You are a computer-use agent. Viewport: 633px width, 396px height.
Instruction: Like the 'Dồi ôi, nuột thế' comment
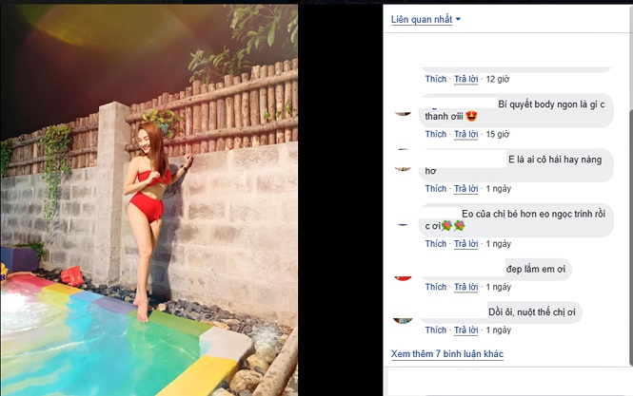[x=435, y=330]
